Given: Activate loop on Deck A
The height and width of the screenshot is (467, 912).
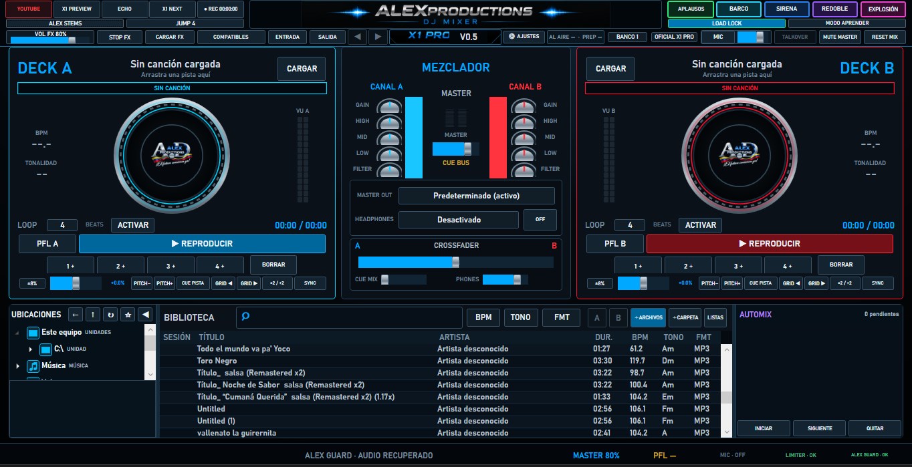Looking at the screenshot, I should point(132,225).
